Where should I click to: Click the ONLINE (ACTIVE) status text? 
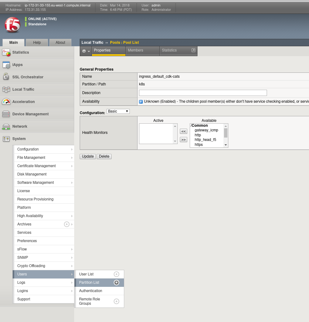click(42, 19)
